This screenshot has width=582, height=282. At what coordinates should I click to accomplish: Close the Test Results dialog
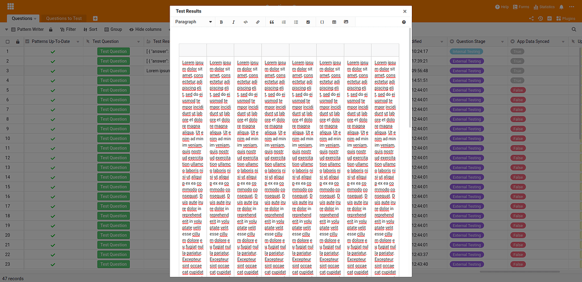pyautogui.click(x=404, y=11)
